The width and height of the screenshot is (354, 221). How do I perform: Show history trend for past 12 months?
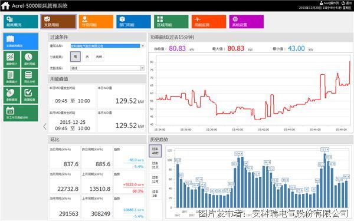[155, 179]
